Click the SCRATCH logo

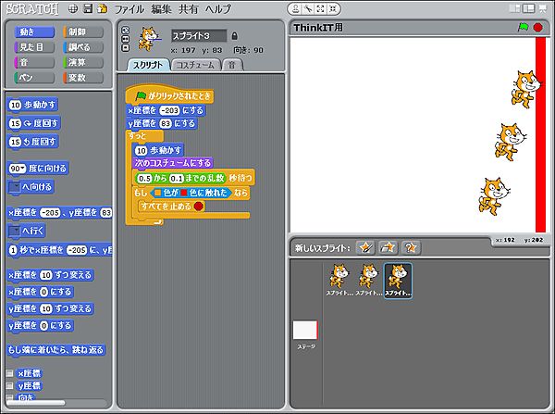(x=32, y=9)
